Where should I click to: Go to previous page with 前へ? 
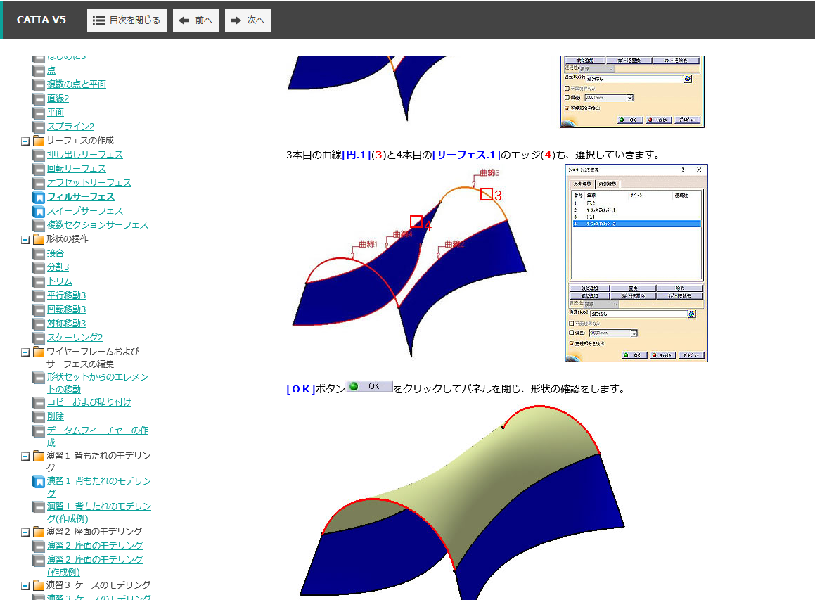[196, 20]
